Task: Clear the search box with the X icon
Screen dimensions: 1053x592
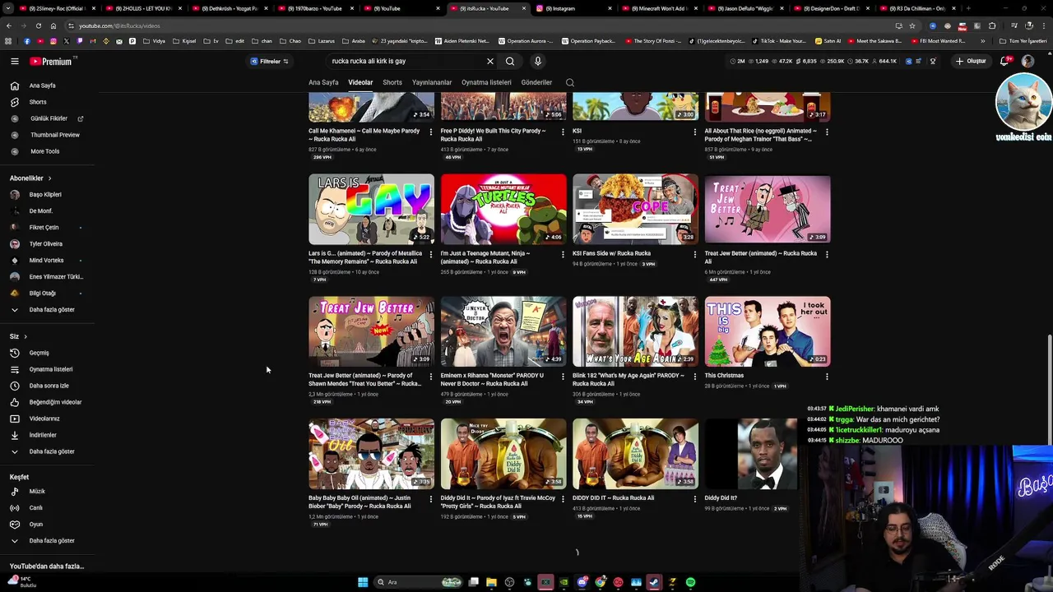Action: coord(489,61)
